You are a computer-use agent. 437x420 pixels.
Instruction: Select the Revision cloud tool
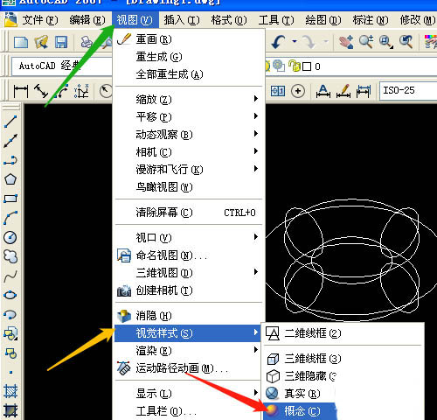tap(10, 256)
